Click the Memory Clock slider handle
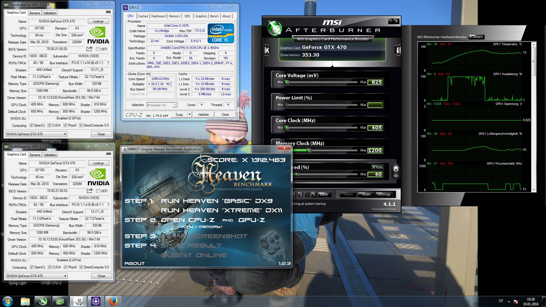This screenshot has height=307, width=546. (x=309, y=150)
